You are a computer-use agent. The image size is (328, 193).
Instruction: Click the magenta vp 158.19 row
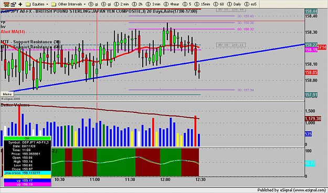27,184
